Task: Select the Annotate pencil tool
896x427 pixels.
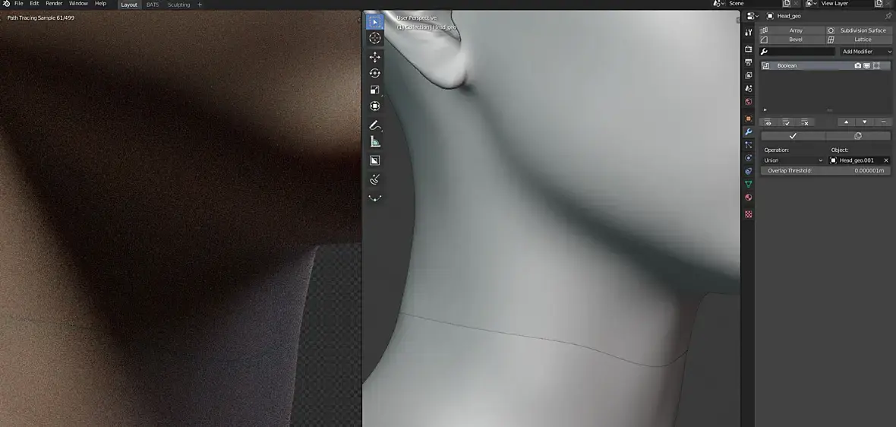Action: (x=375, y=125)
